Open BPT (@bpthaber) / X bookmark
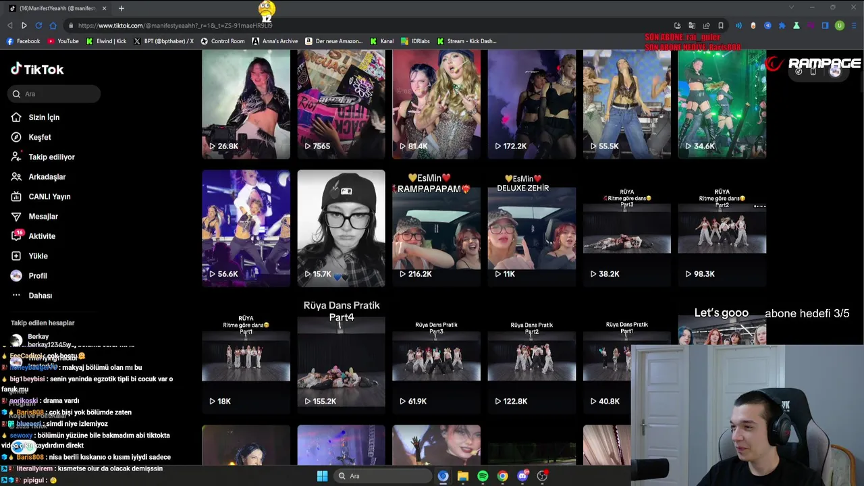Screen dimensions: 864x486 (163, 41)
